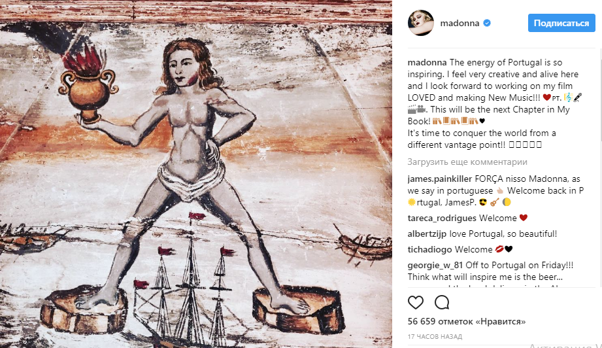The image size is (602, 348).
Task: Click the sunglasses emoji in james.painkiller's comment
Action: (483, 202)
